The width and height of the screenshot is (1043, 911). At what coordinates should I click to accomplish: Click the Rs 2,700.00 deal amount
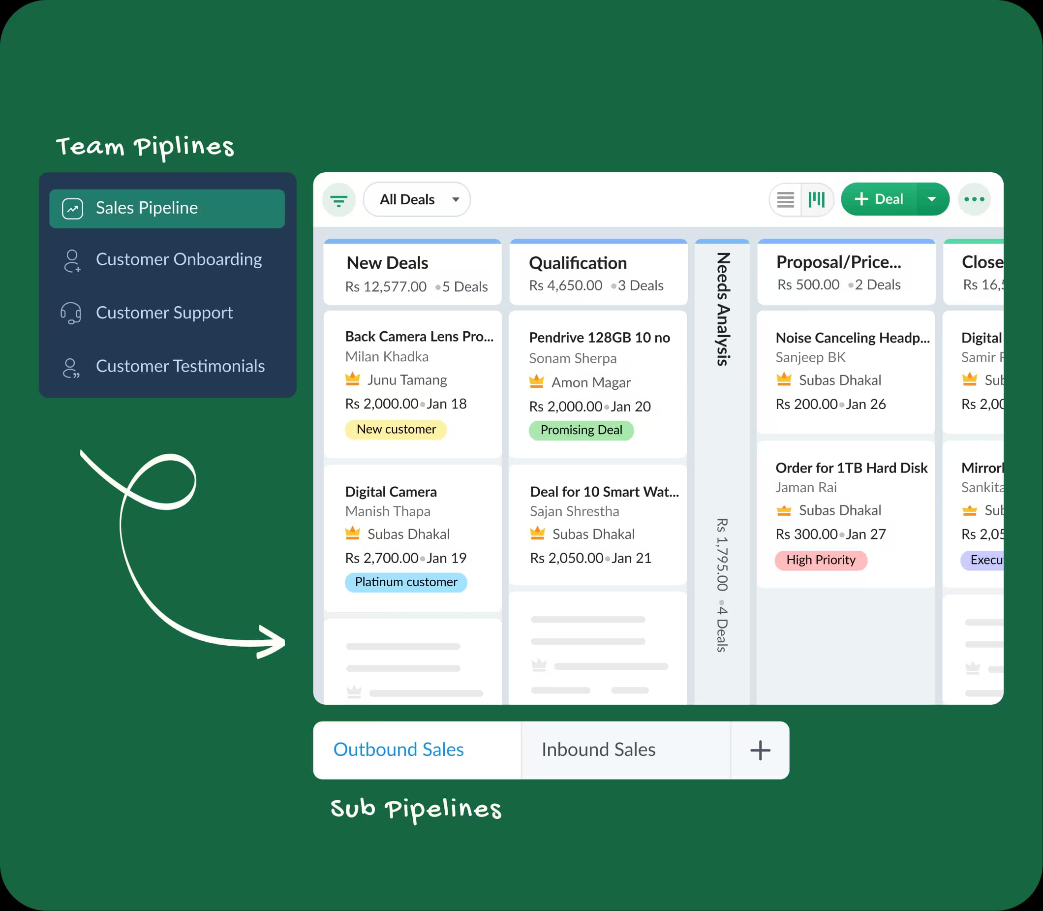(382, 558)
